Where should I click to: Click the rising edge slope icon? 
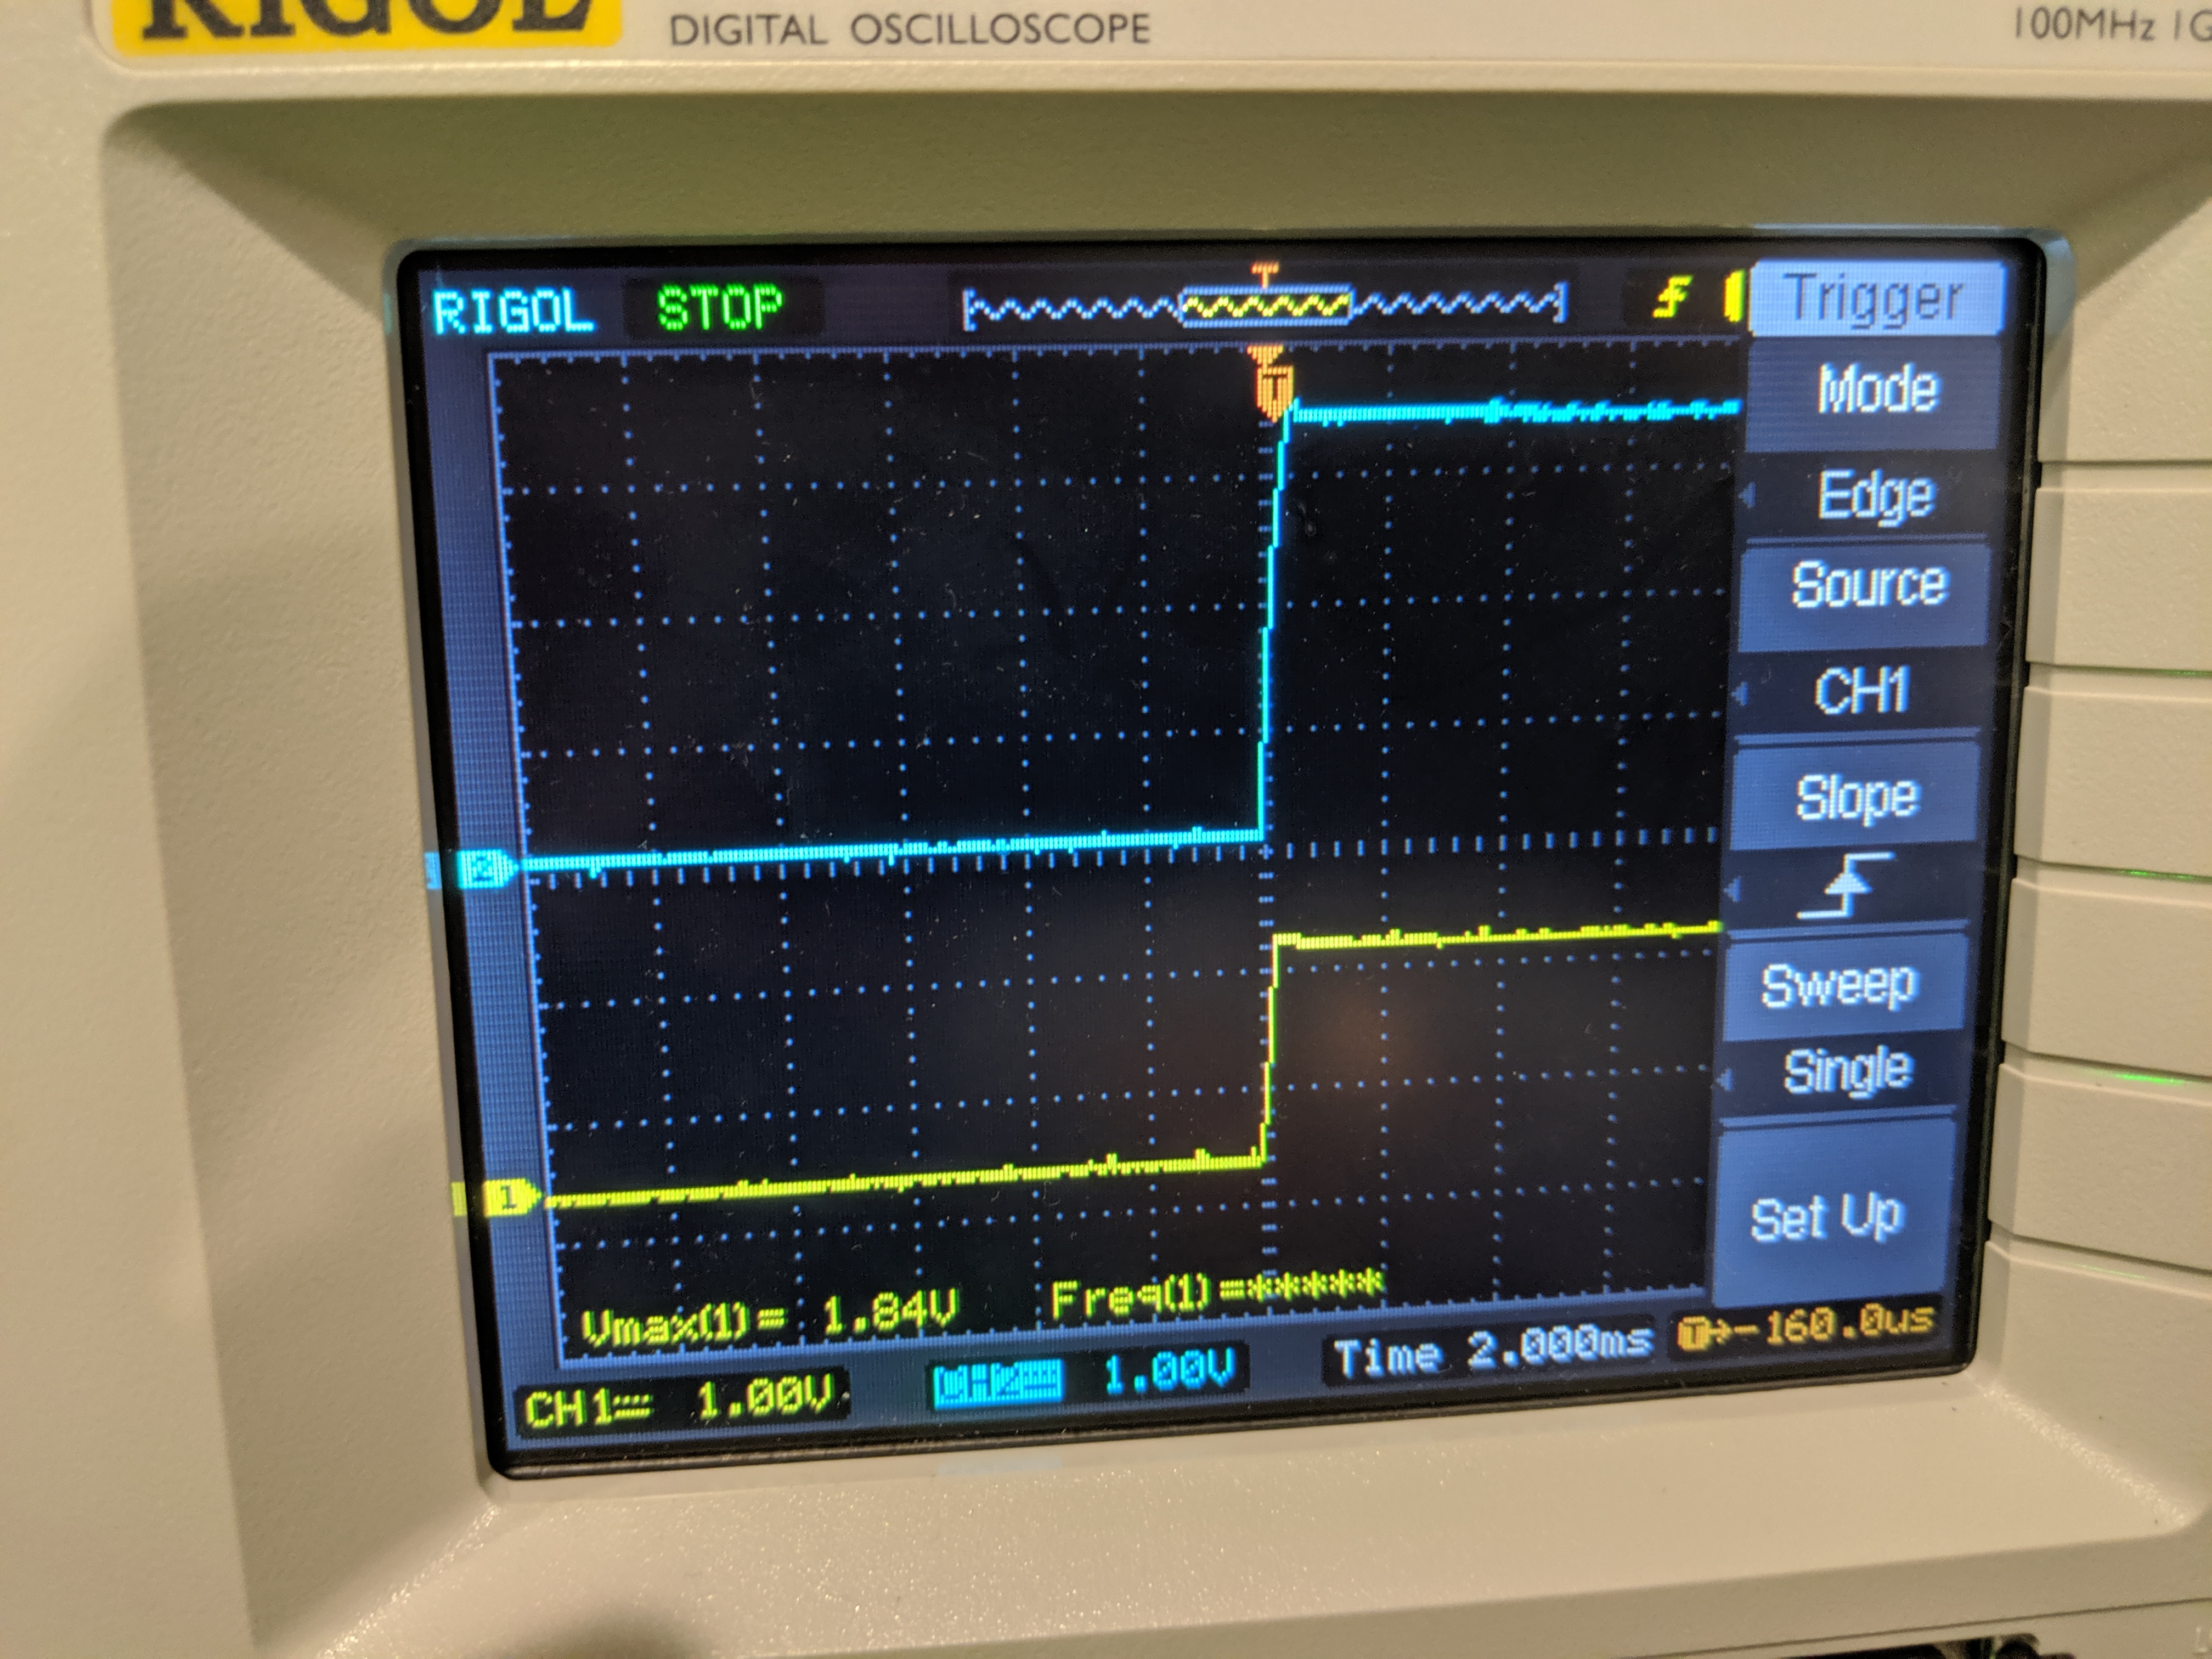click(1846, 885)
